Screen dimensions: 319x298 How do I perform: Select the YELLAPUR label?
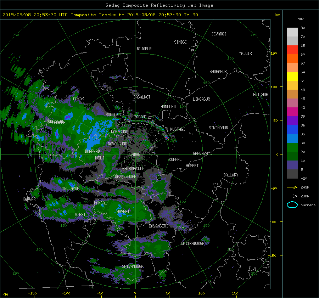71,189
